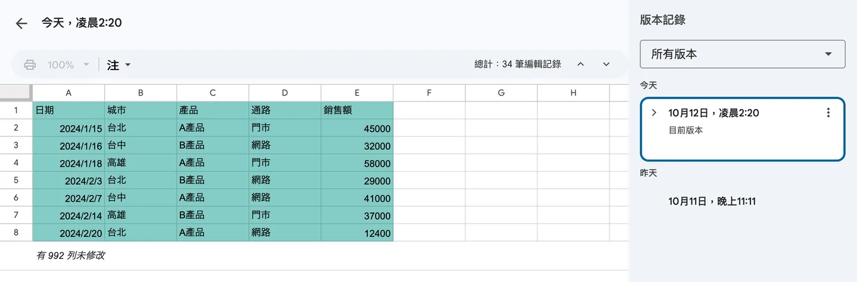857x282 pixels.
Task: Click the 版本記錄 panel title
Action: click(x=662, y=20)
